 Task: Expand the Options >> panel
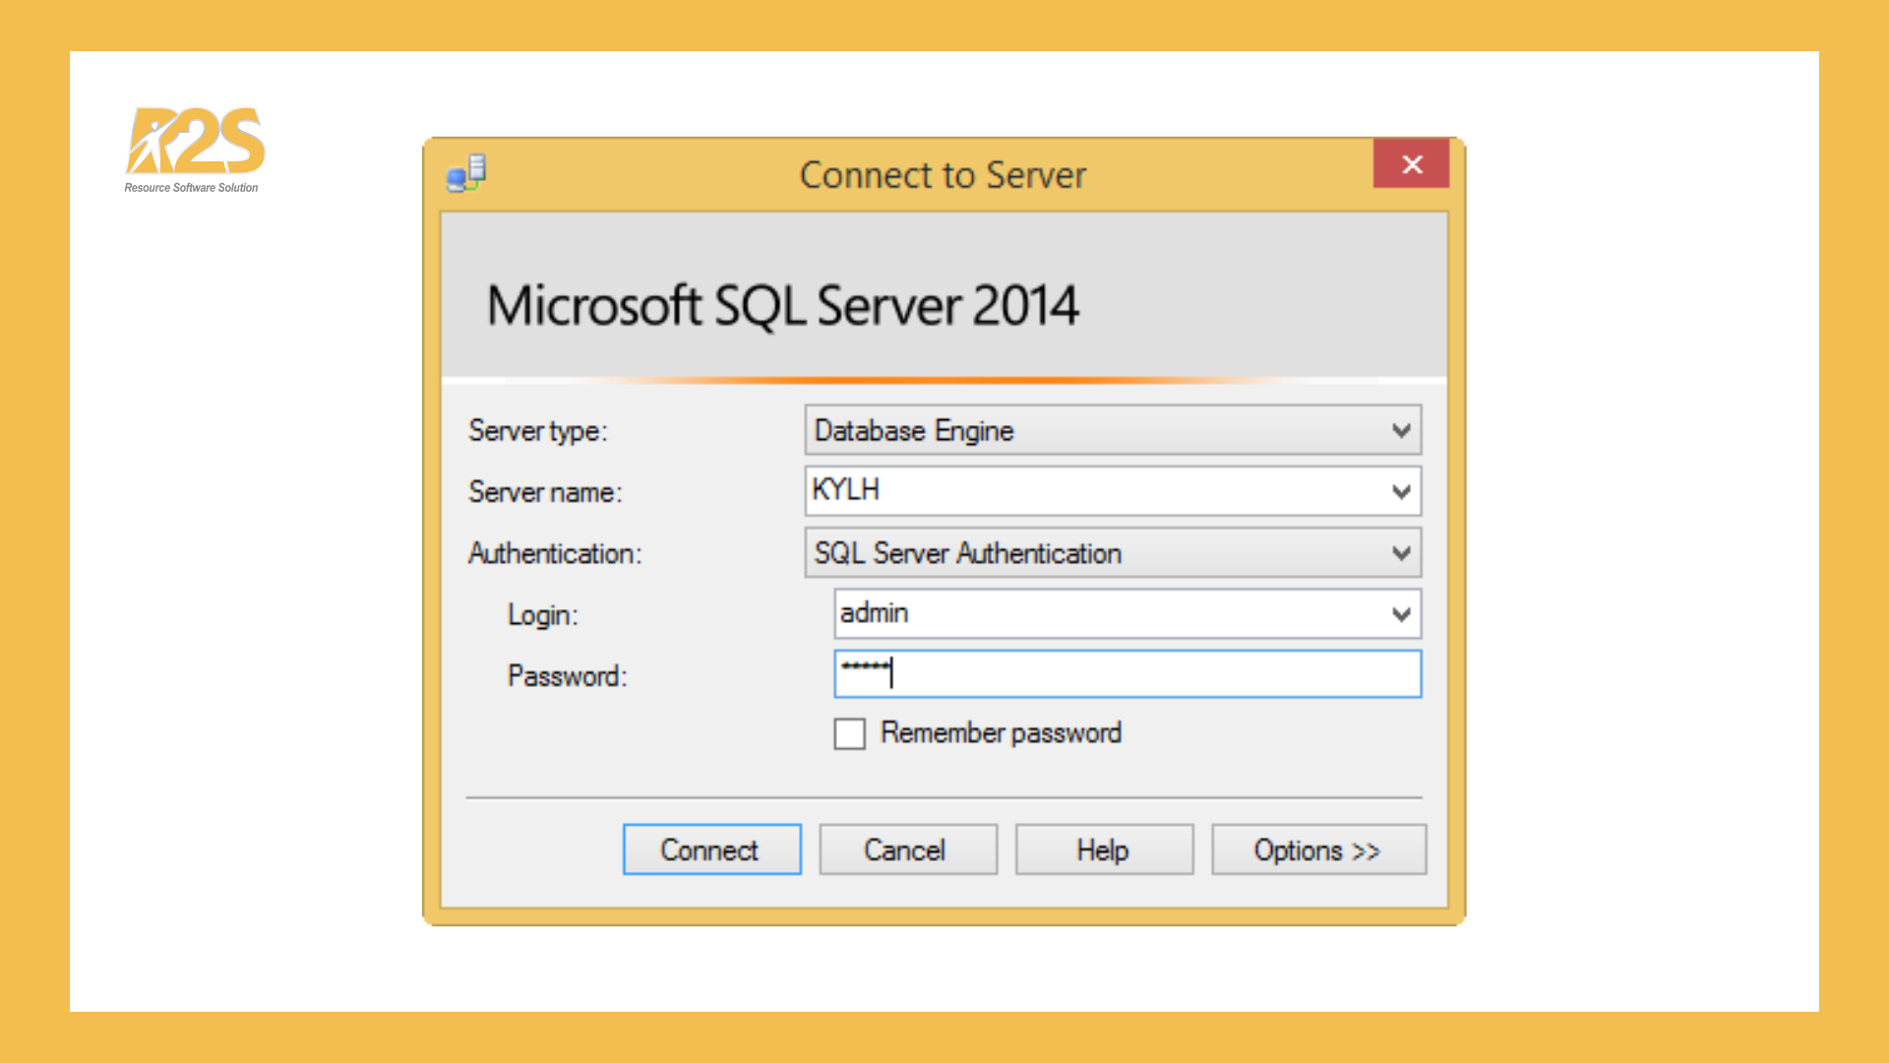1317,849
